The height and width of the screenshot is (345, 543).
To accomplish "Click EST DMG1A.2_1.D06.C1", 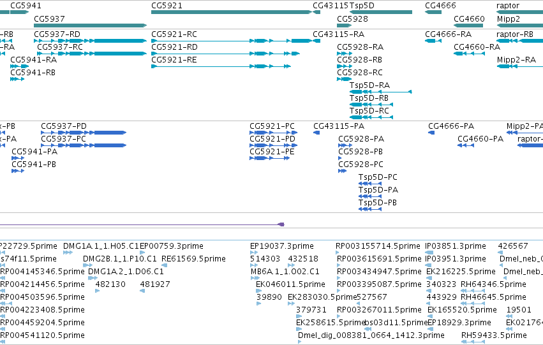I will click(x=93, y=278).
